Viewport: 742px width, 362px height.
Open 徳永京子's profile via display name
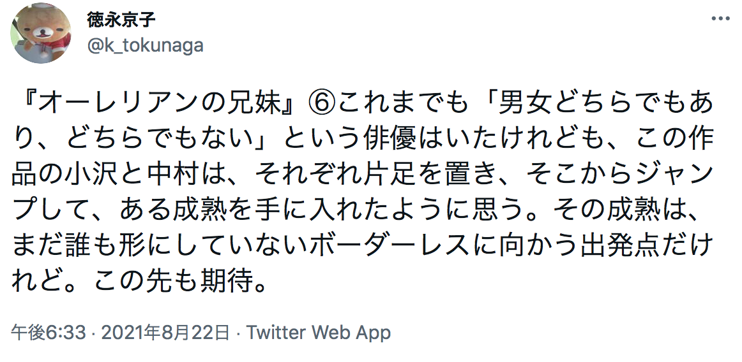point(121,20)
